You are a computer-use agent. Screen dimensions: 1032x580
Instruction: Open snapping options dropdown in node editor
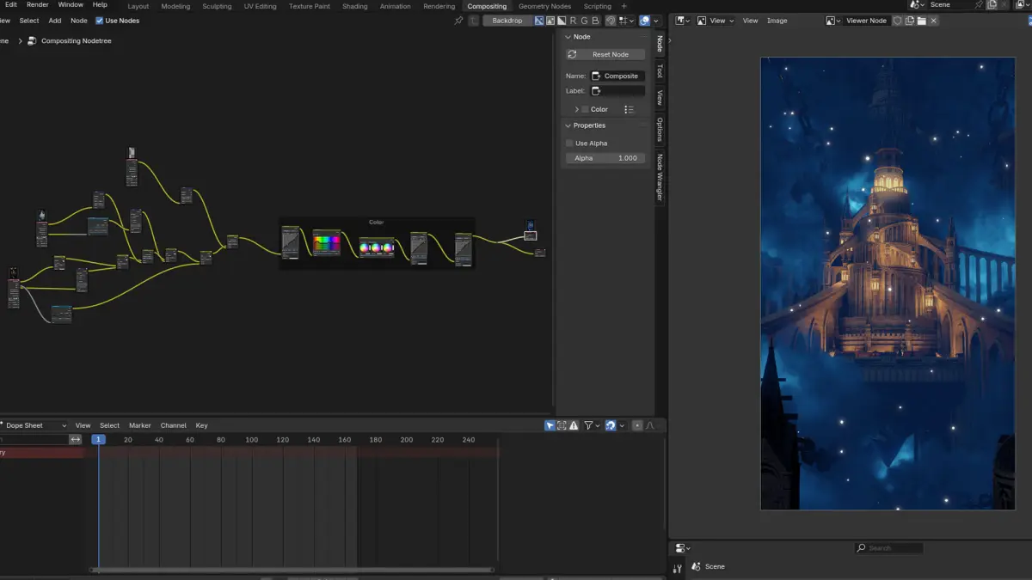627,21
